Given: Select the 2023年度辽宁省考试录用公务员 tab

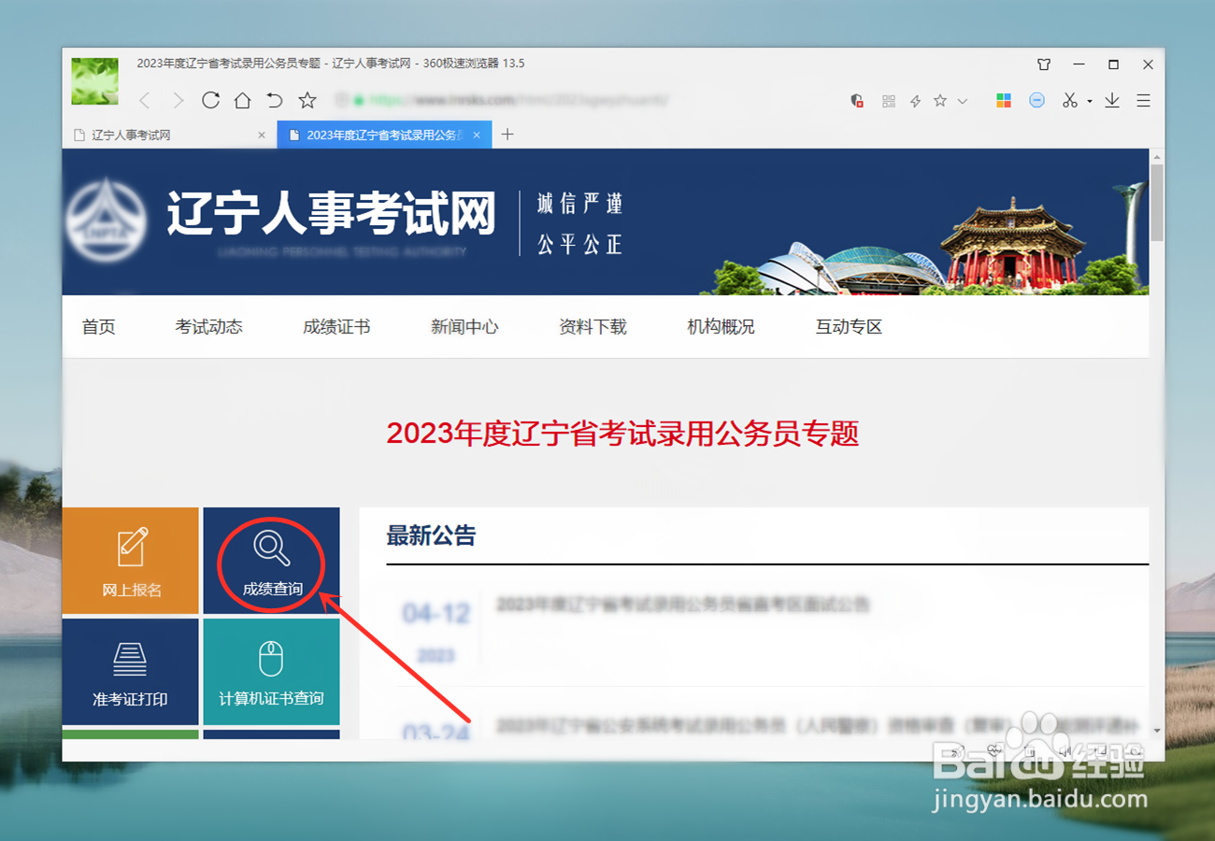Looking at the screenshot, I should (x=384, y=135).
